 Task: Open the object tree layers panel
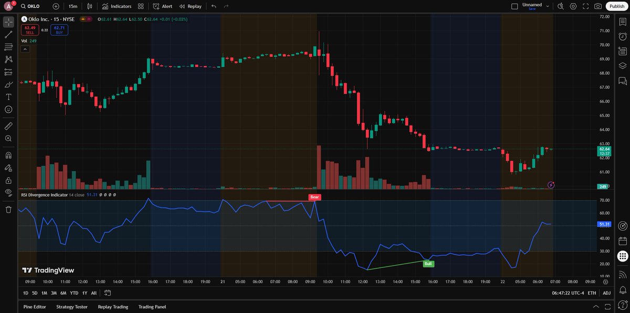tap(623, 66)
